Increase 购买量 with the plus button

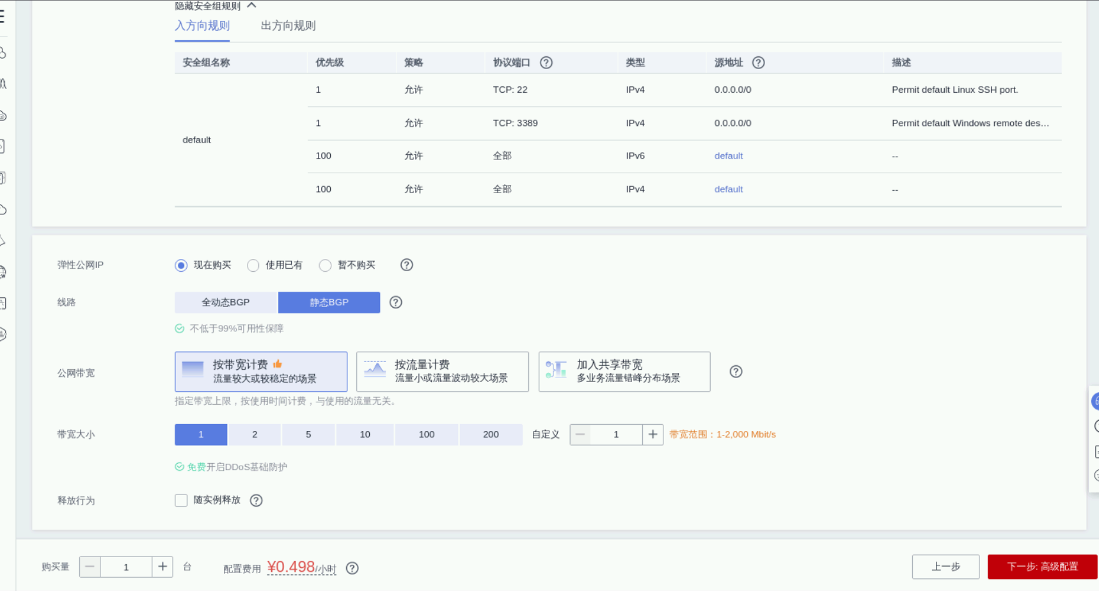click(x=162, y=567)
